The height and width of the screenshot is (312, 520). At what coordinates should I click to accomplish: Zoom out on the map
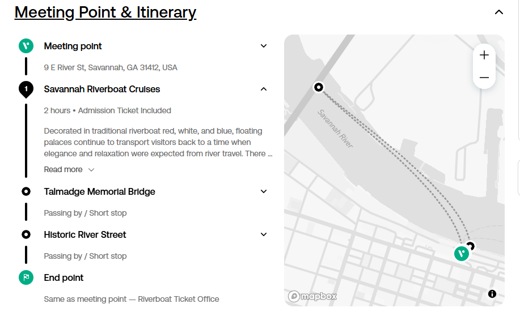pos(484,78)
